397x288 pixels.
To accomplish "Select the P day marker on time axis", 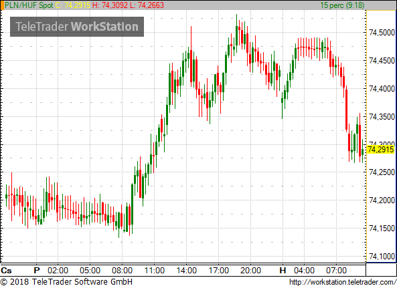I will (37, 271).
